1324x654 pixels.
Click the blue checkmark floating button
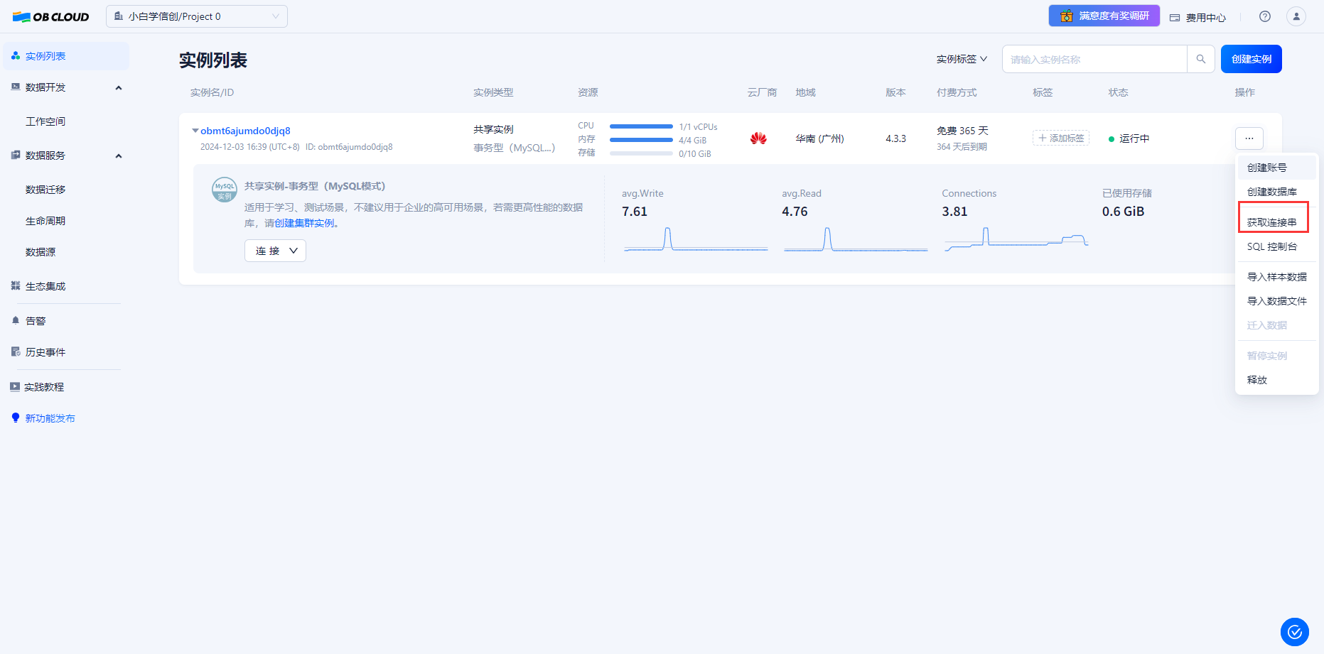pyautogui.click(x=1295, y=632)
